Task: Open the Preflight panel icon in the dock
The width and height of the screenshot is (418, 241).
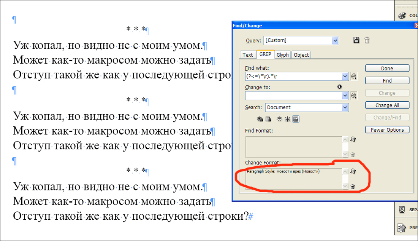Action: [402, 228]
